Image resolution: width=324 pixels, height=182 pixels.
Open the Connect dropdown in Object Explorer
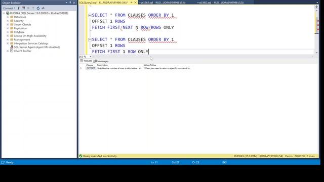9,8
